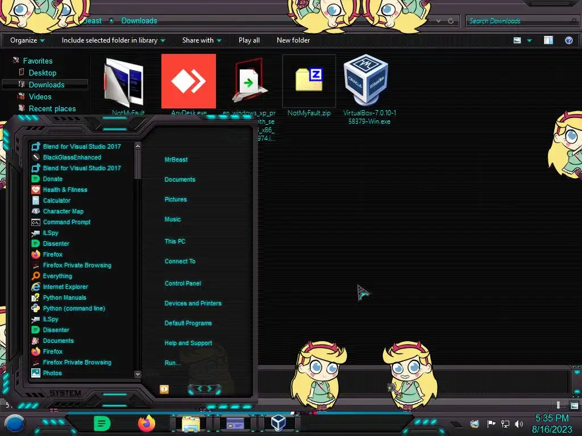The image size is (582, 436).
Task: Switch to details view at bottom right
Action: tap(558, 405)
